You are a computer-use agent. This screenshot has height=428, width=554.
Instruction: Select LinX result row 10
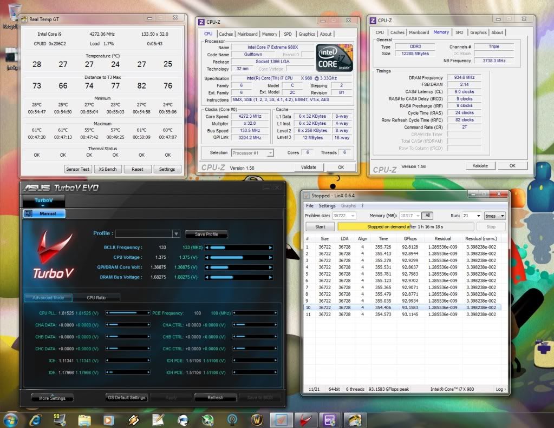(x=402, y=307)
